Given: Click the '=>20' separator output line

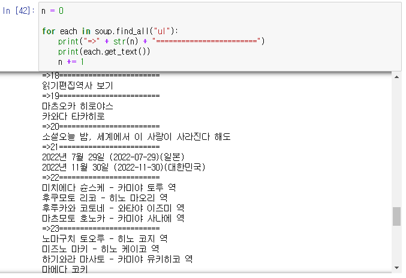Looking at the screenshot, I should 101,126.
